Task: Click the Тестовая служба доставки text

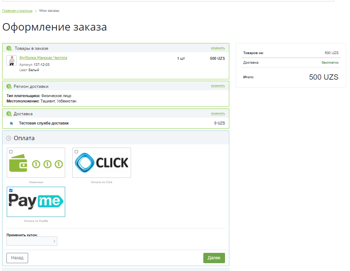Action: pos(44,123)
